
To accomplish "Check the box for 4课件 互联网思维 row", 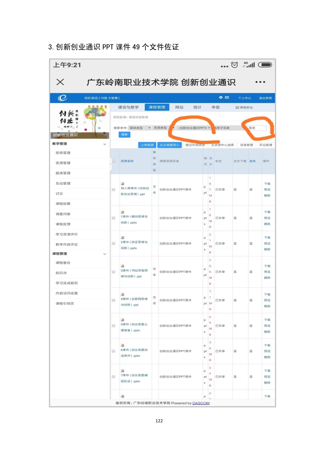I will point(114,300).
